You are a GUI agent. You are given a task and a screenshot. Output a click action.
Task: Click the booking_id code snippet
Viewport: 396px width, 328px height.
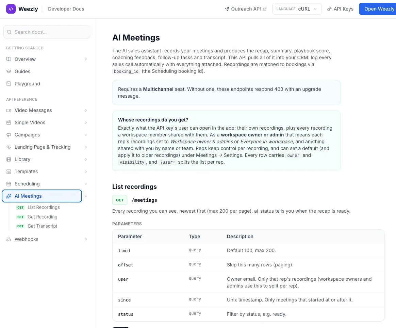126,71
